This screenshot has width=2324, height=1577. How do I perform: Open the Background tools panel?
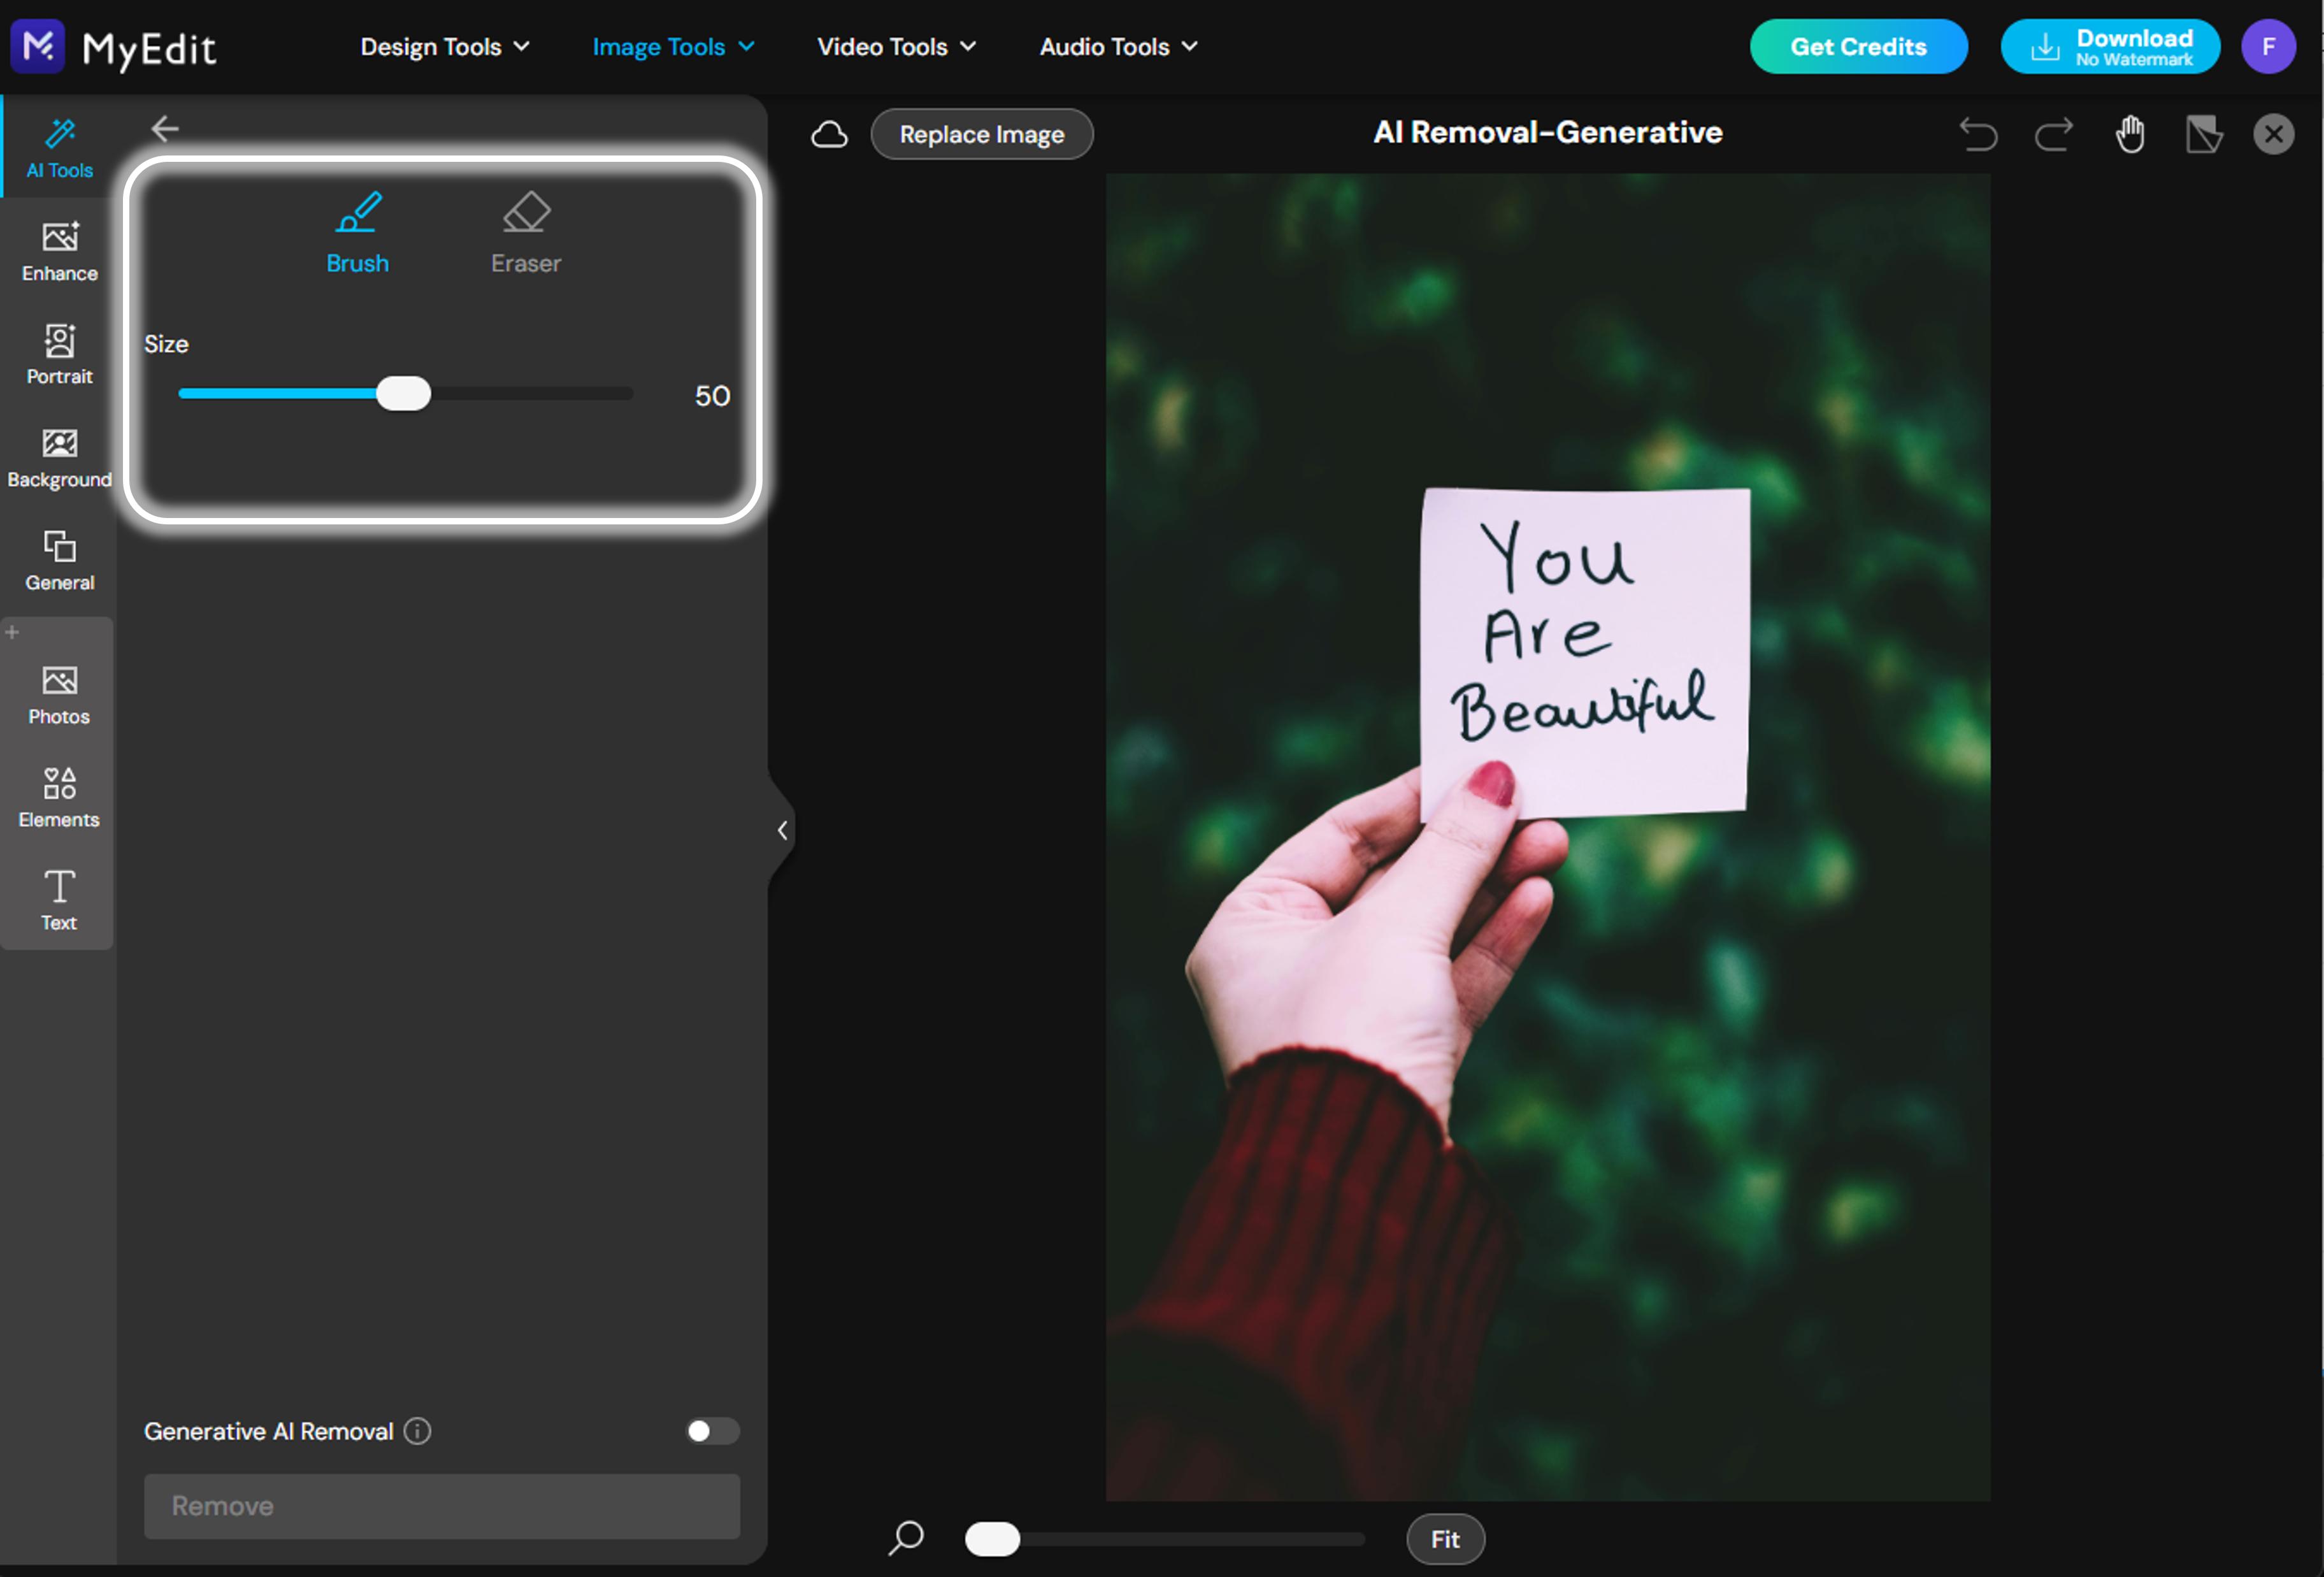(58, 458)
